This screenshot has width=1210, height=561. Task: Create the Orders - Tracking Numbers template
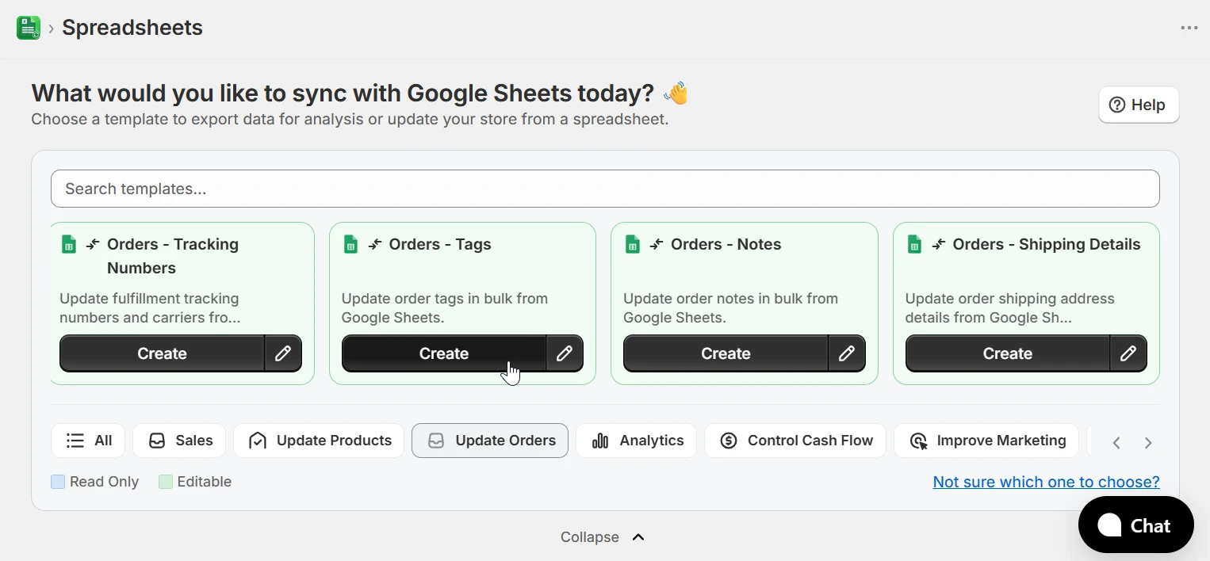coord(162,353)
